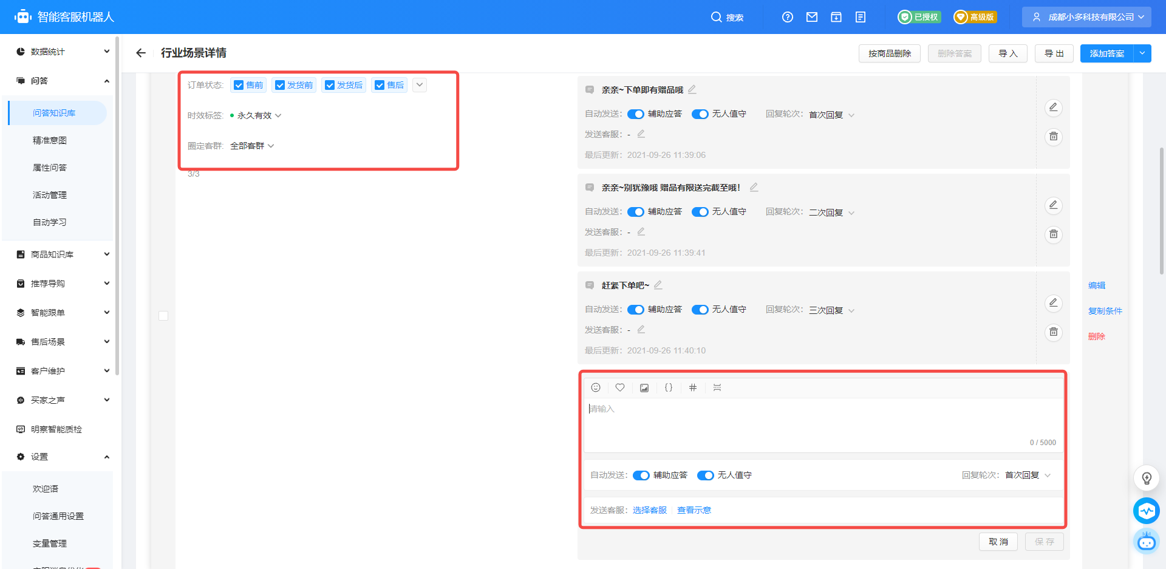This screenshot has height=569, width=1166.
Task: Uncheck the 售后 order status checkbox
Action: [x=380, y=85]
